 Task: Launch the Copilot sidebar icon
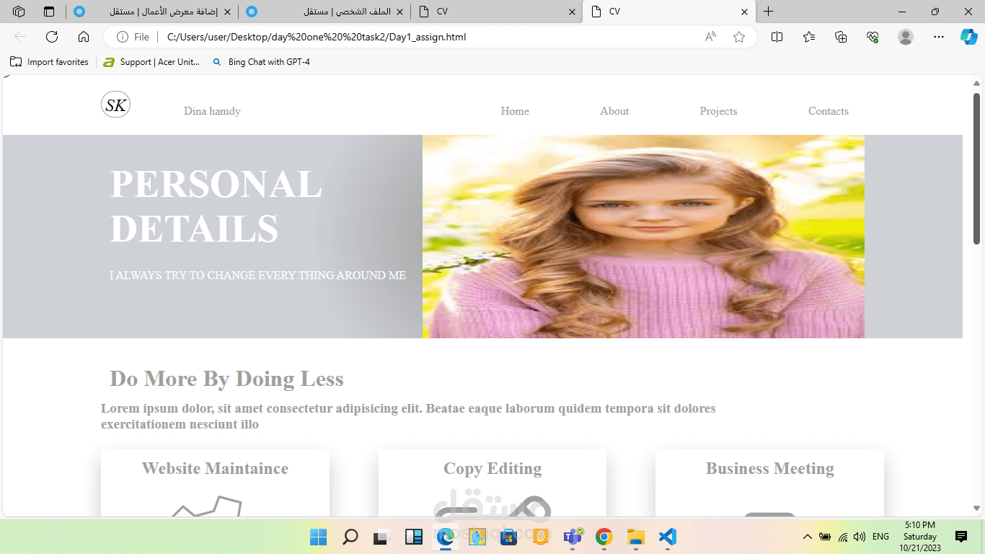coord(968,37)
